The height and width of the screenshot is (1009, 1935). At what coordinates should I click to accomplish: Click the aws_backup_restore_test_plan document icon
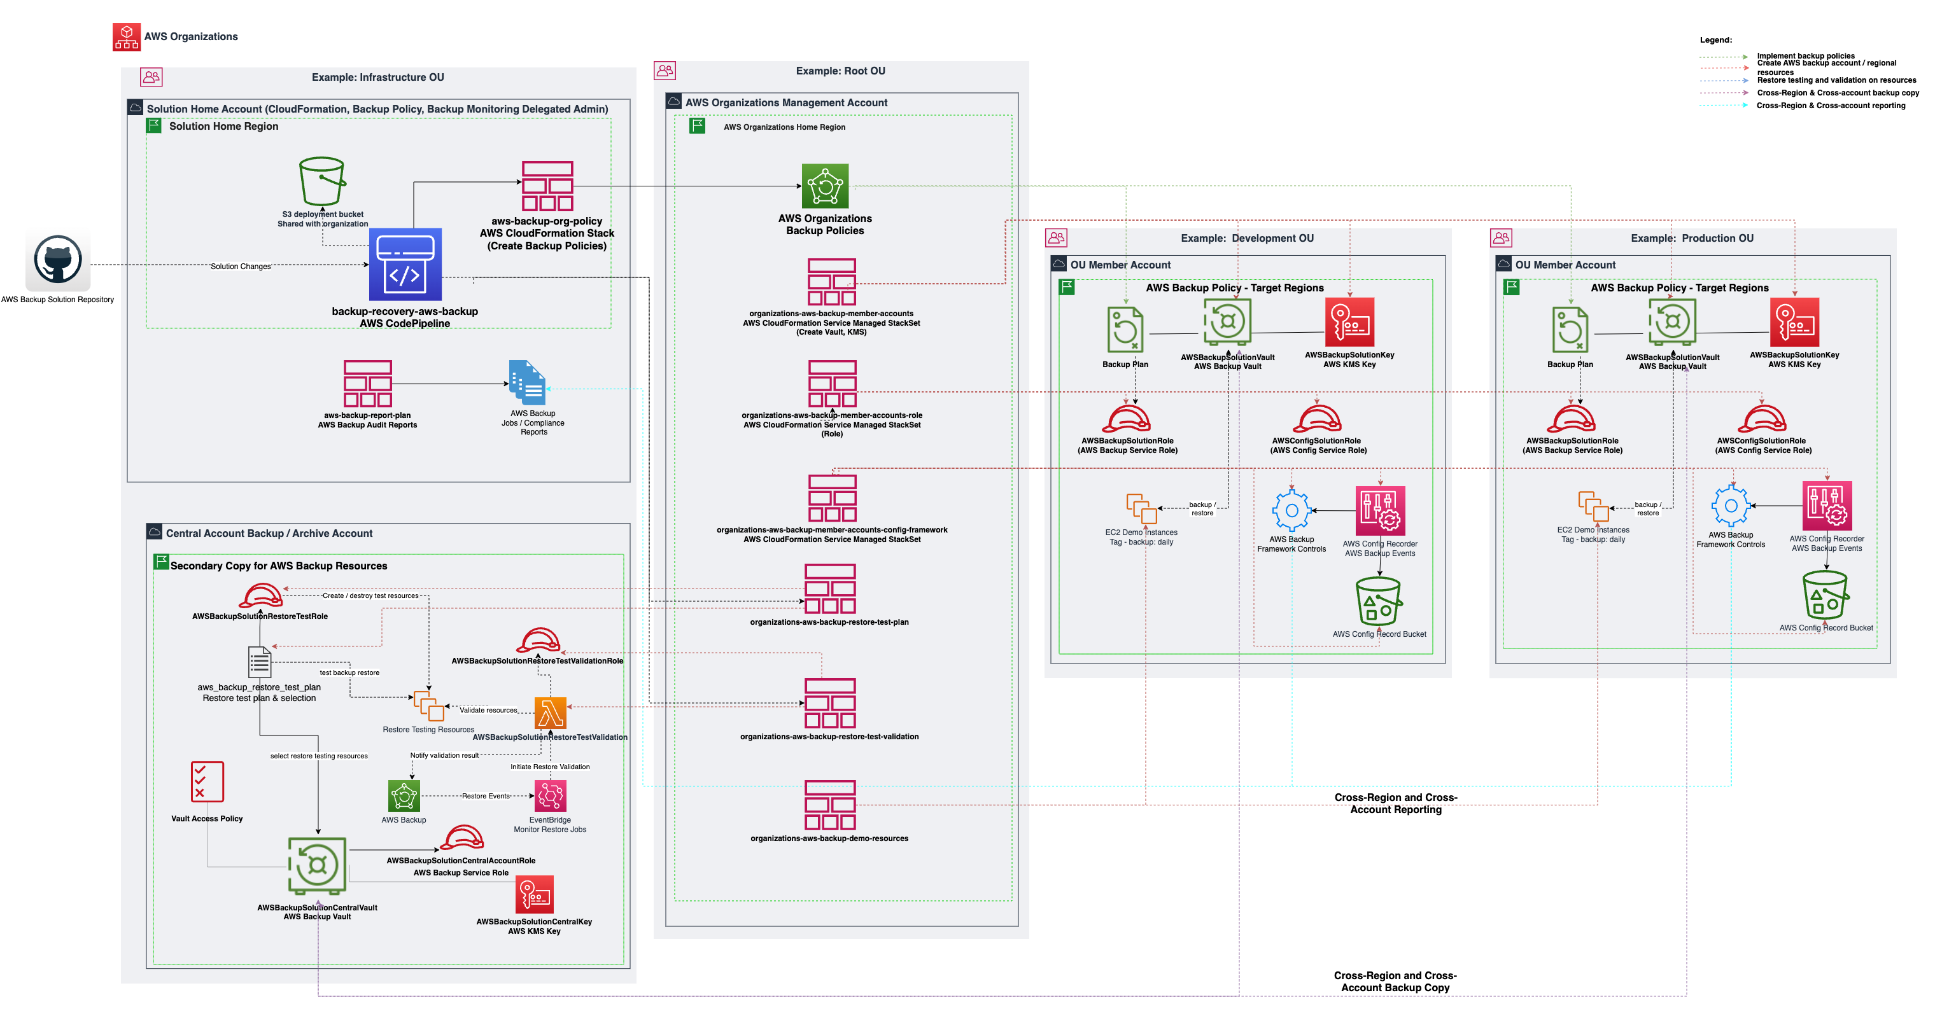tap(259, 662)
